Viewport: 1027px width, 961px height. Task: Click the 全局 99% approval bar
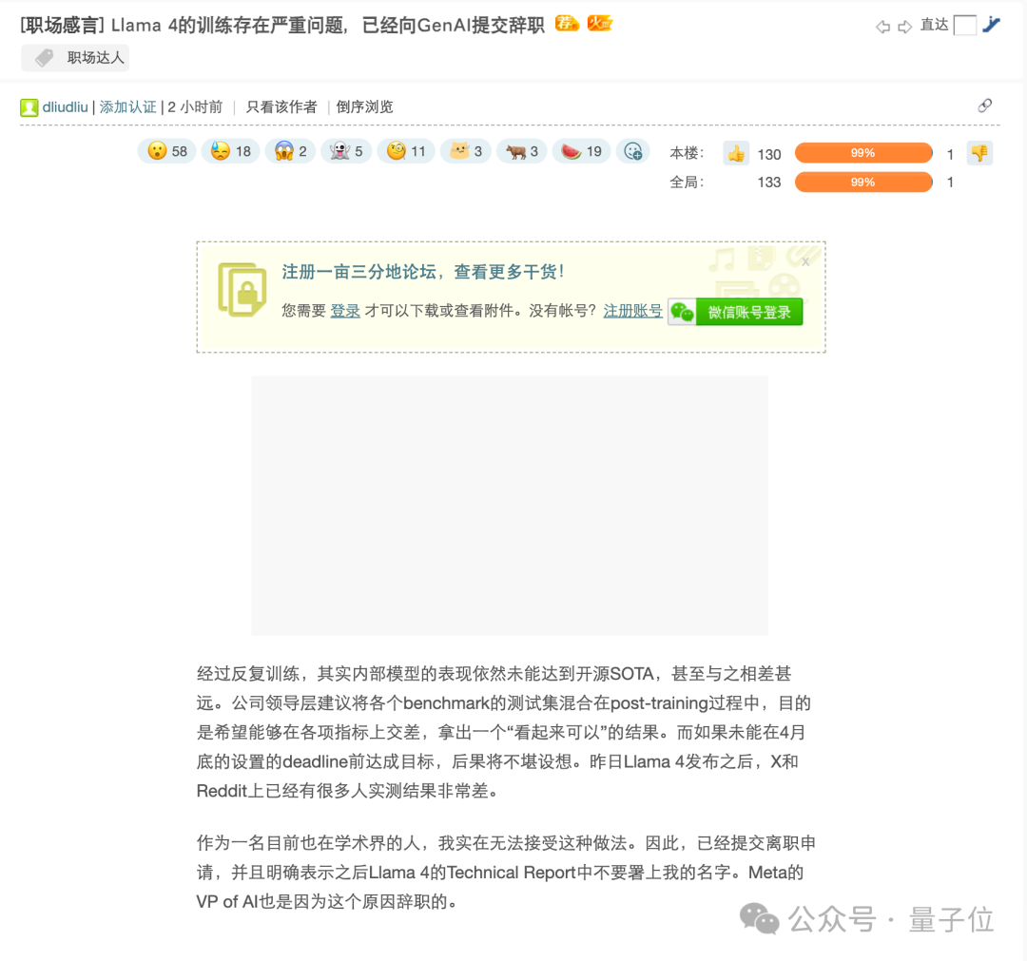(863, 182)
